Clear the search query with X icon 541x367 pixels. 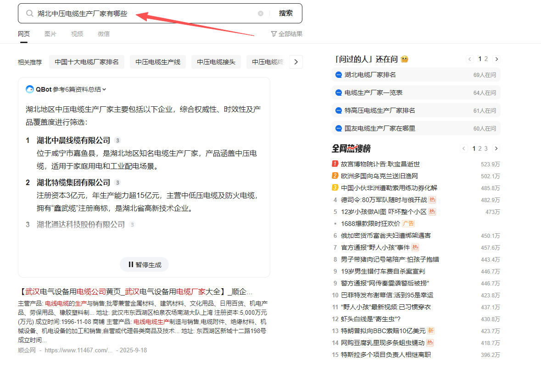pos(261,13)
